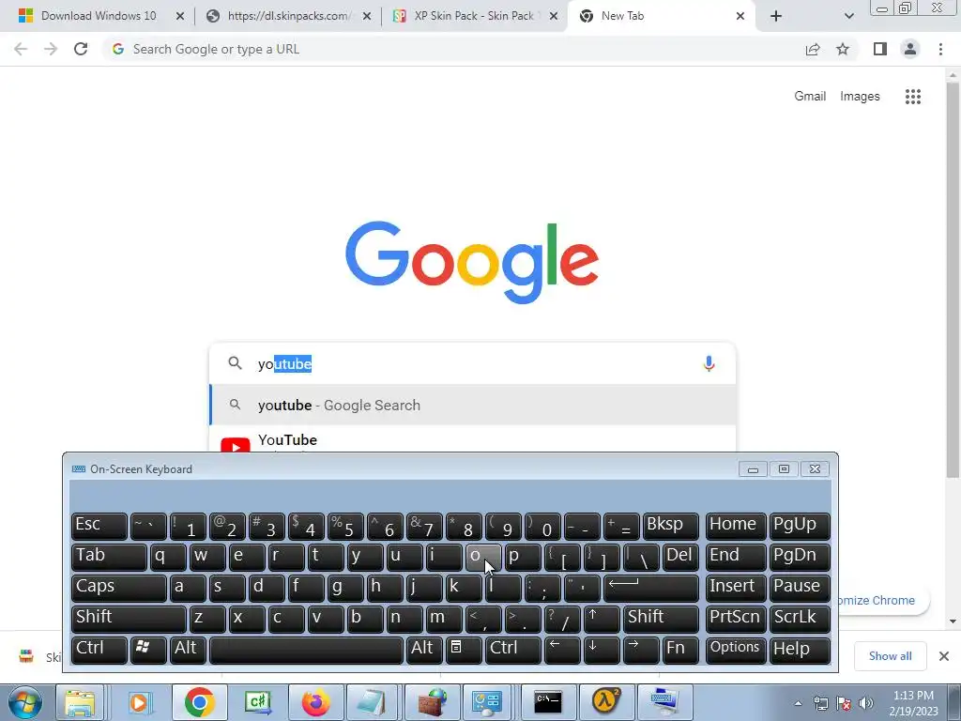Open Windows Explorer from taskbar
This screenshot has height=721, width=961.
(80, 702)
